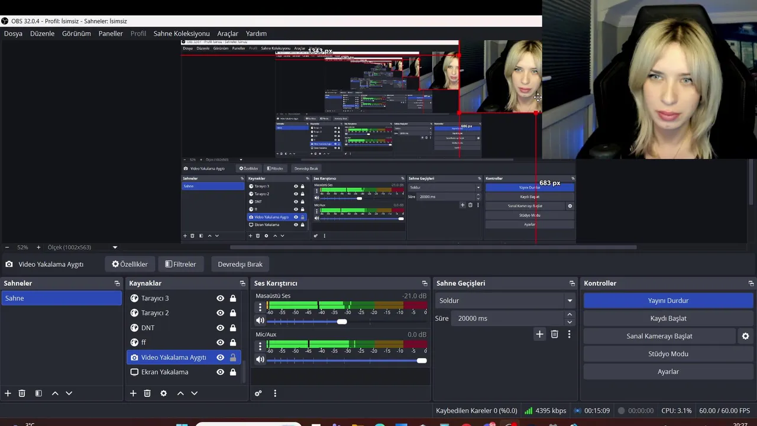The height and width of the screenshot is (426, 757).
Task: Toggle visibility of Ekran Yakalama source
Action: tap(220, 372)
